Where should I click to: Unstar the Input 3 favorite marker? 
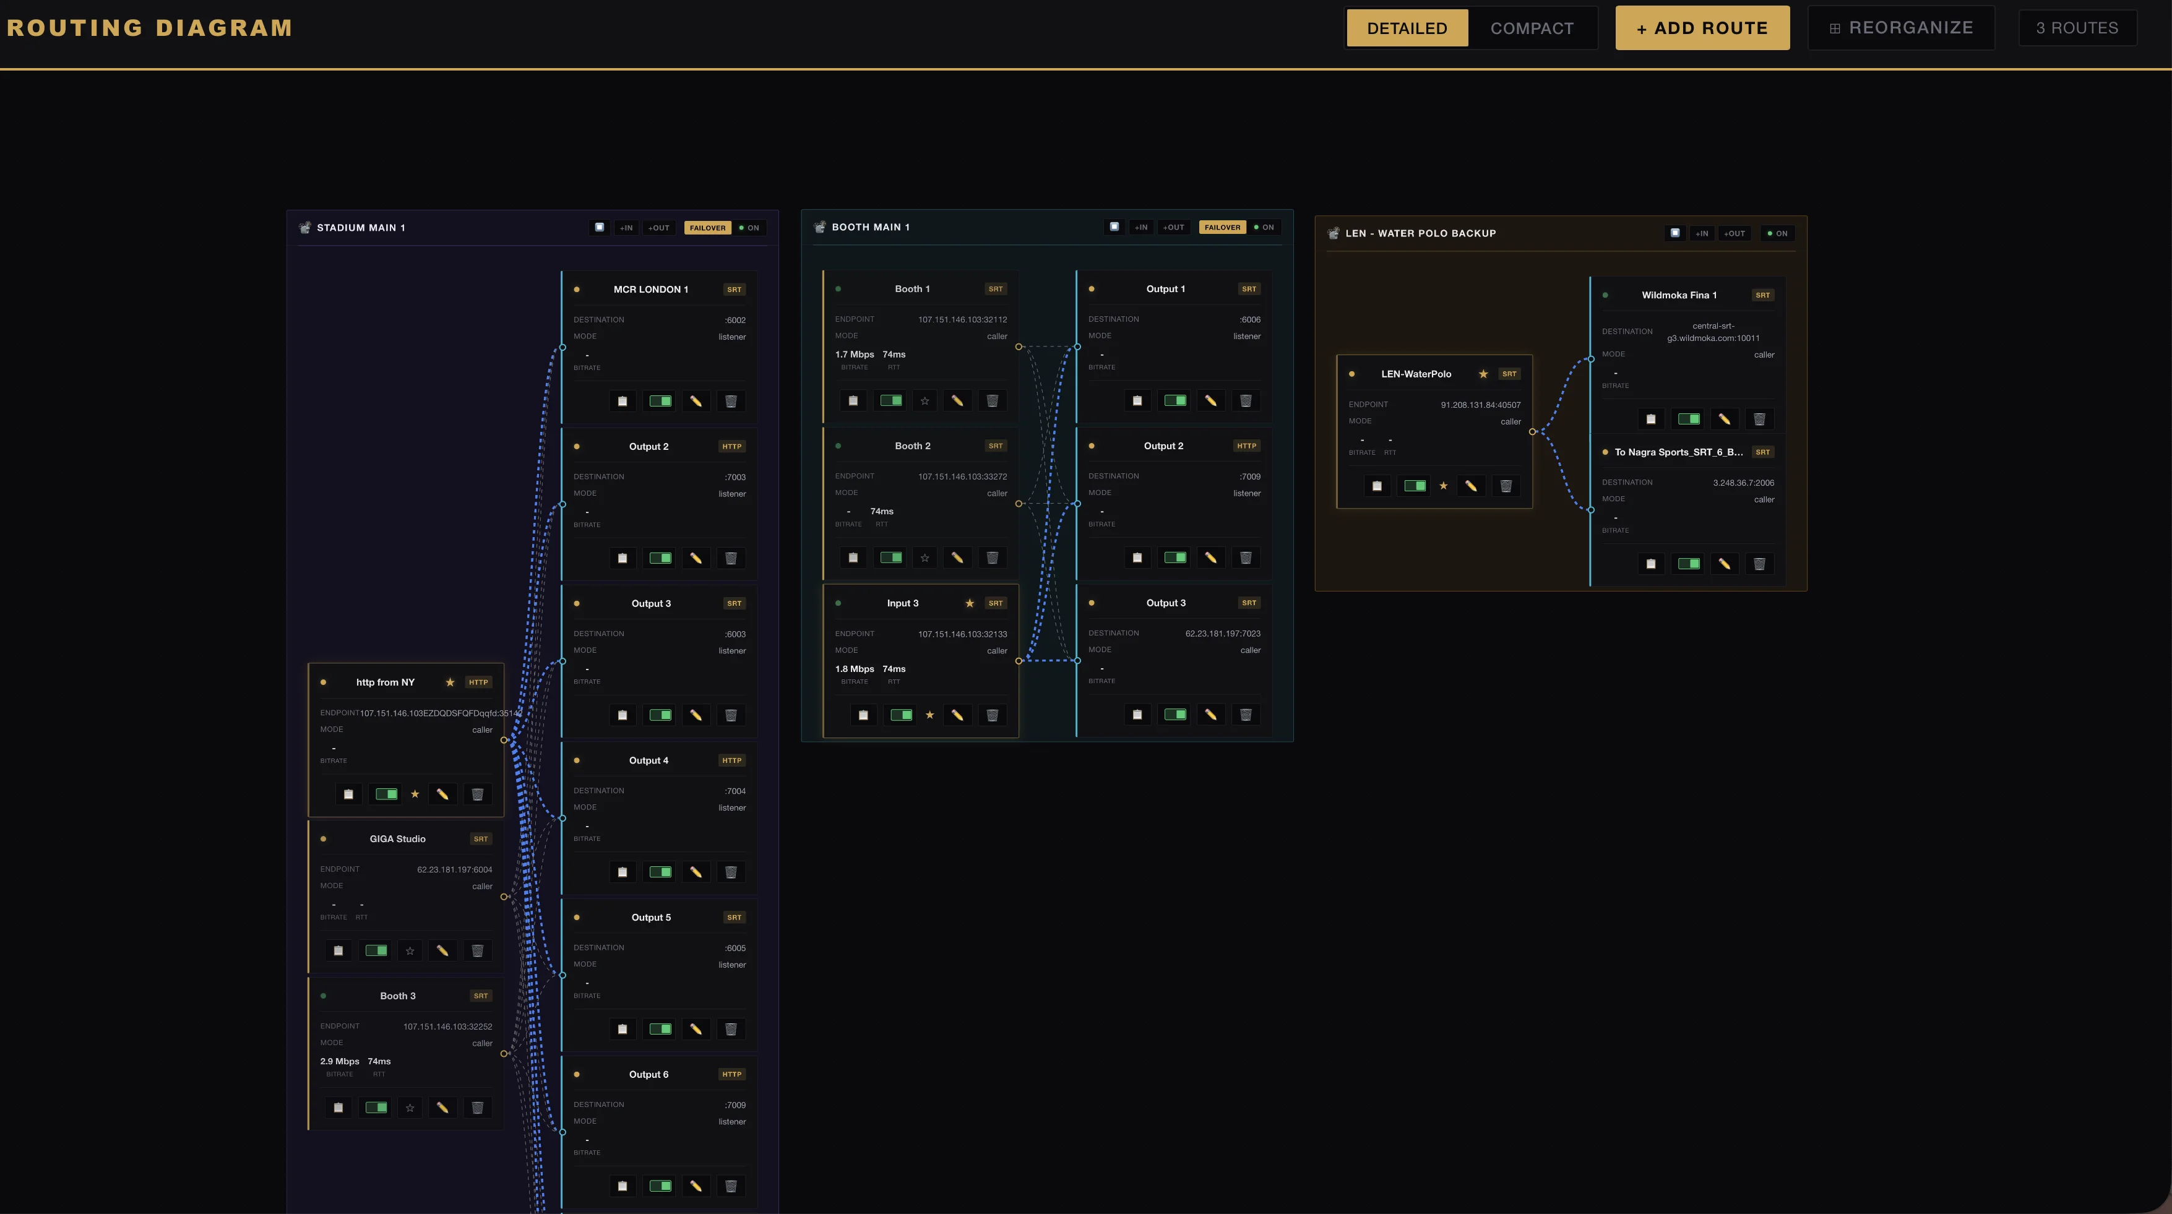tap(930, 715)
